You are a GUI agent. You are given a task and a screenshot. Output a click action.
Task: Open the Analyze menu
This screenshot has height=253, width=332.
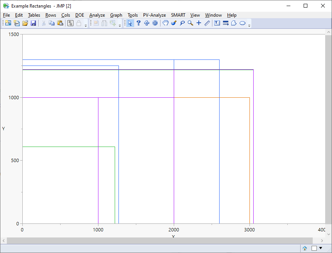(97, 15)
